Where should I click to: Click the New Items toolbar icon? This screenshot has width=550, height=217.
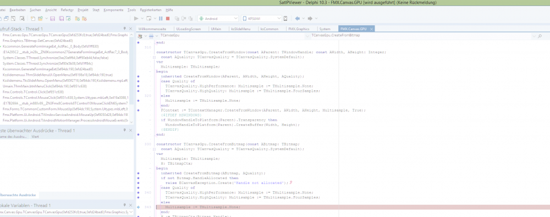pos(33,18)
